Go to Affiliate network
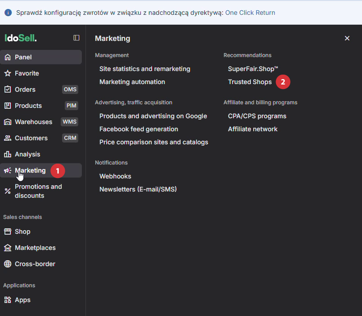Image resolution: width=362 pixels, height=316 pixels. point(253,129)
